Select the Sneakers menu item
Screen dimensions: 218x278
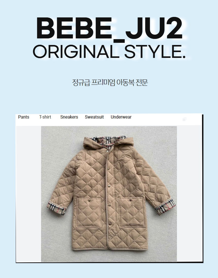[x=69, y=117]
